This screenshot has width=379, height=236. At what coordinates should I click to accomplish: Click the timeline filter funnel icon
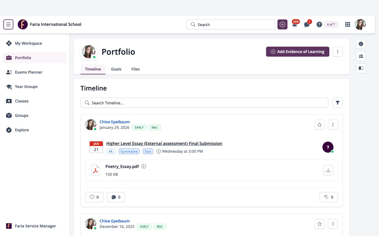click(338, 103)
